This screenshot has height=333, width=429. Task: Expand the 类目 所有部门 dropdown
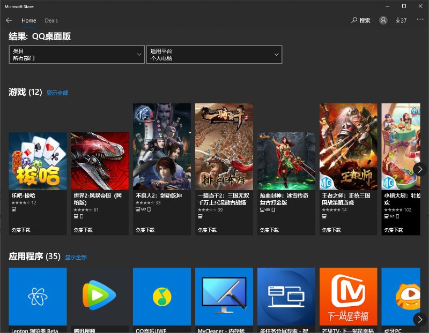click(77, 55)
